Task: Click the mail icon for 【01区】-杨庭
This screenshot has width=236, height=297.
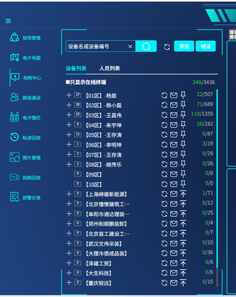Action: [174, 95]
